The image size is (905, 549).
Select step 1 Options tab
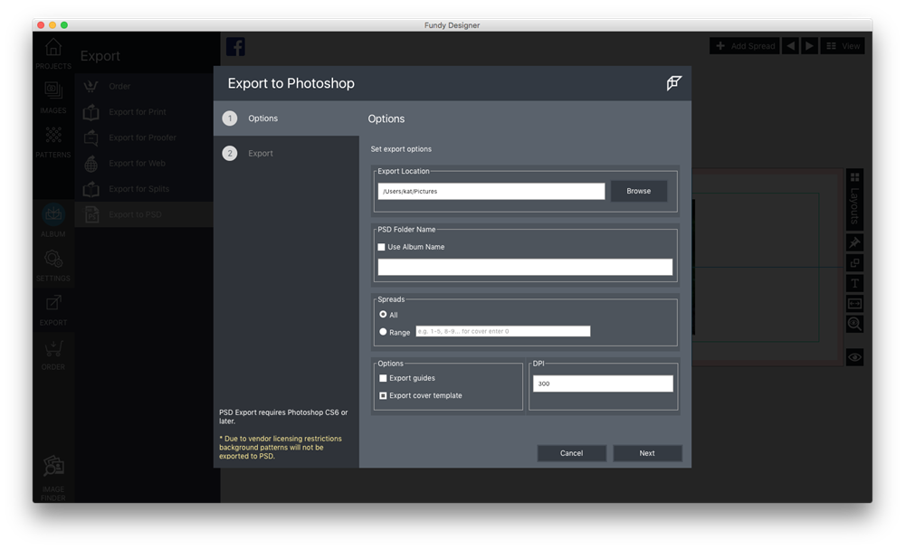pyautogui.click(x=286, y=118)
